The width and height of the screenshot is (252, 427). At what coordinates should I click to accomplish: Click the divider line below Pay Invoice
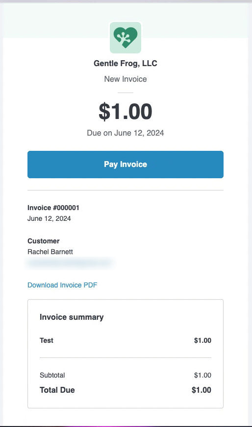click(126, 190)
